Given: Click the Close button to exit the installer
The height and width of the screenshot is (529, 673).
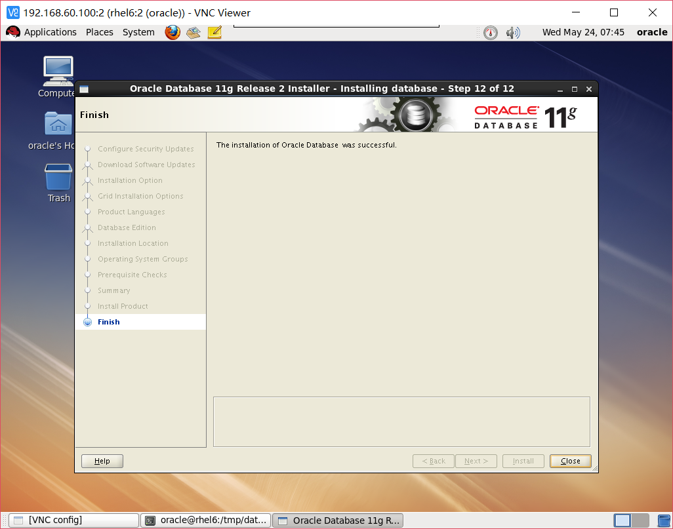Looking at the screenshot, I should point(569,461).
